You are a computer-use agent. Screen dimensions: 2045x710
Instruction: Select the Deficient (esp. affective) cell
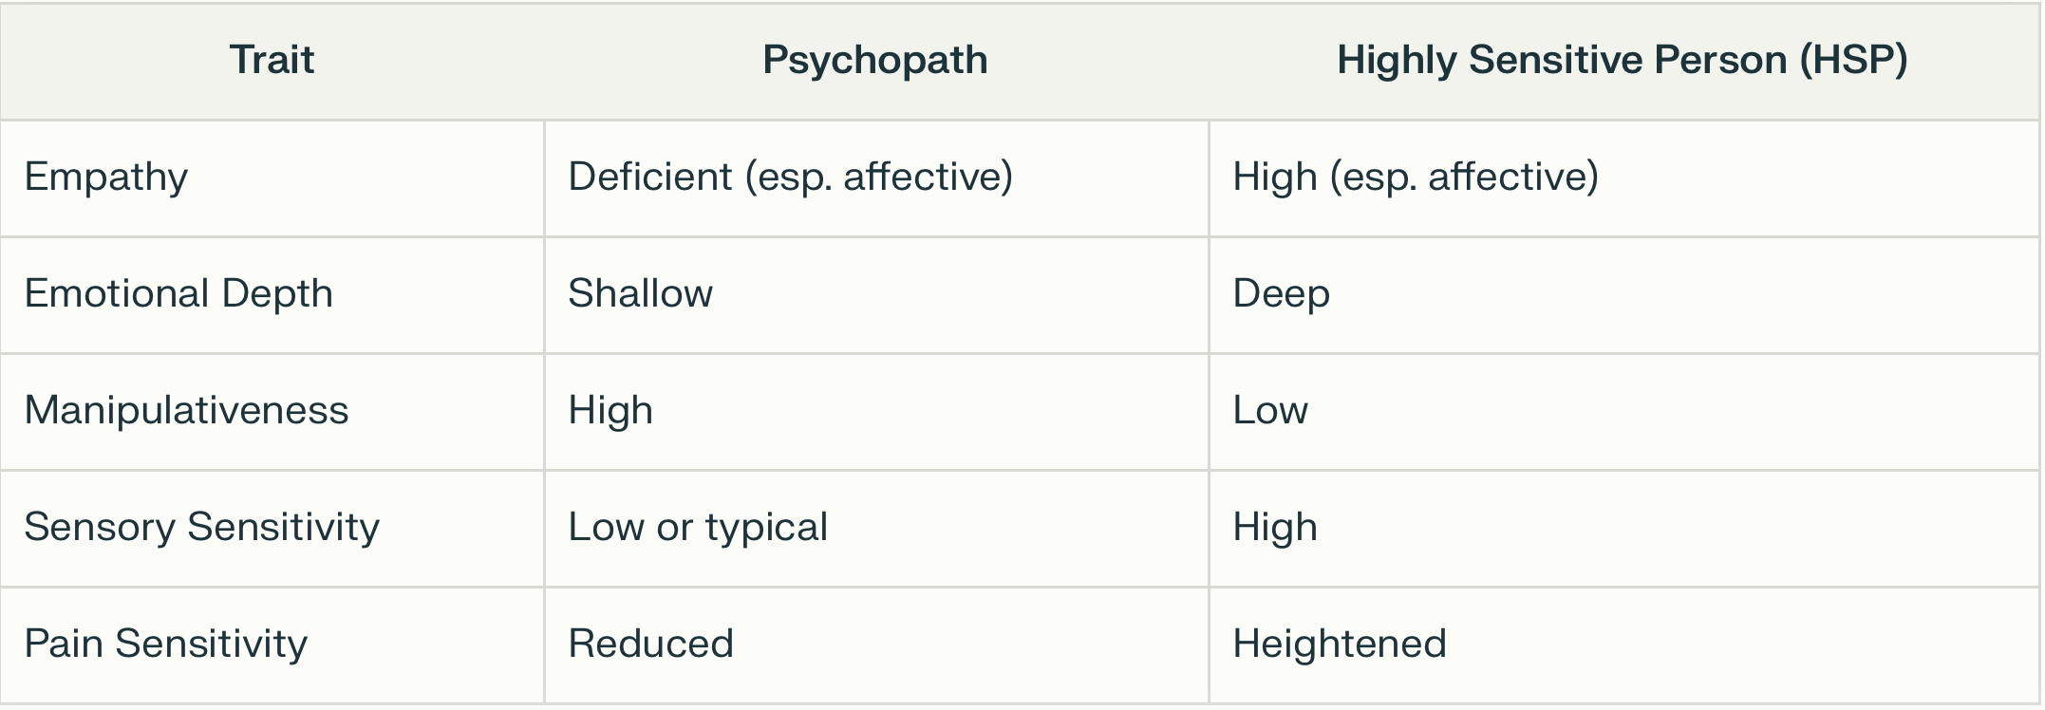791,177
